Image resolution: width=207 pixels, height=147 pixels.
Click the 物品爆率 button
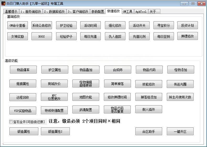[23, 70]
